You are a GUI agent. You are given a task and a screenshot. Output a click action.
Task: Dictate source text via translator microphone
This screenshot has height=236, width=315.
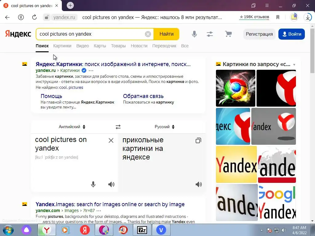pyautogui.click(x=93, y=184)
